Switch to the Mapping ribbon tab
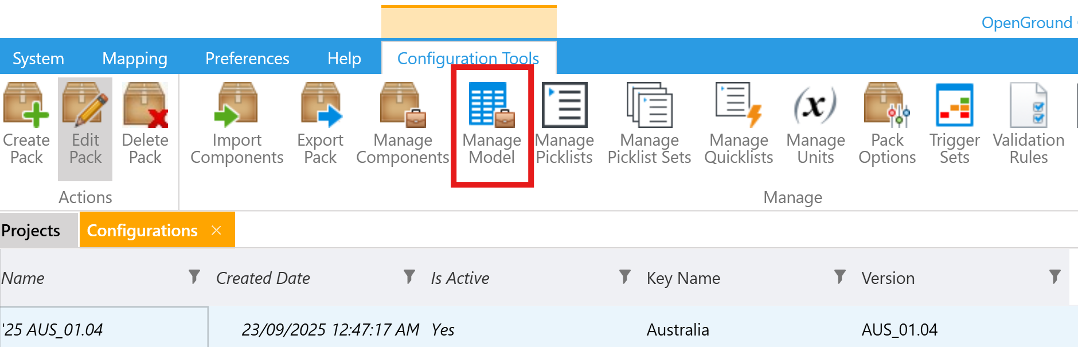1078x347 pixels. tap(135, 59)
